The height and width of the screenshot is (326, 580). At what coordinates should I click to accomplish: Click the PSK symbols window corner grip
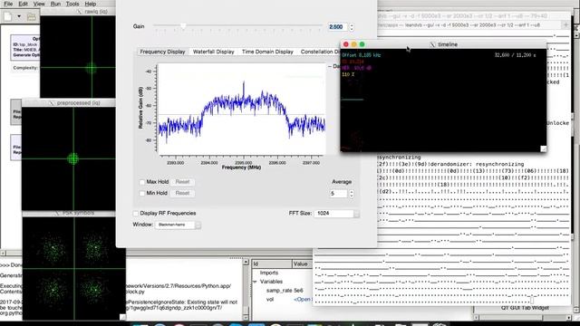pos(123,317)
